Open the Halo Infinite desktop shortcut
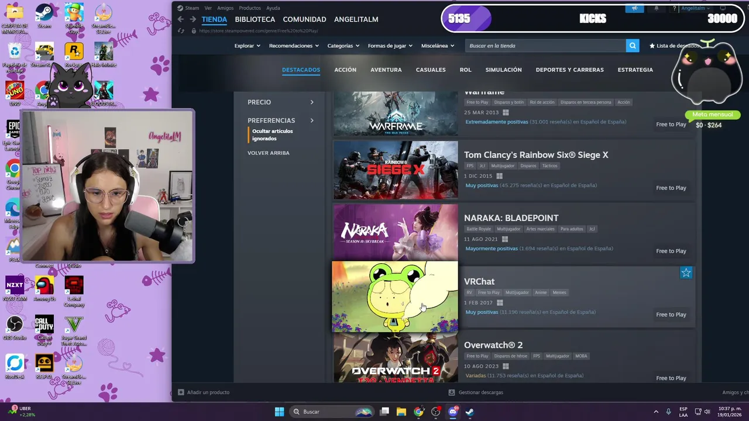The width and height of the screenshot is (749, 421). (x=104, y=55)
